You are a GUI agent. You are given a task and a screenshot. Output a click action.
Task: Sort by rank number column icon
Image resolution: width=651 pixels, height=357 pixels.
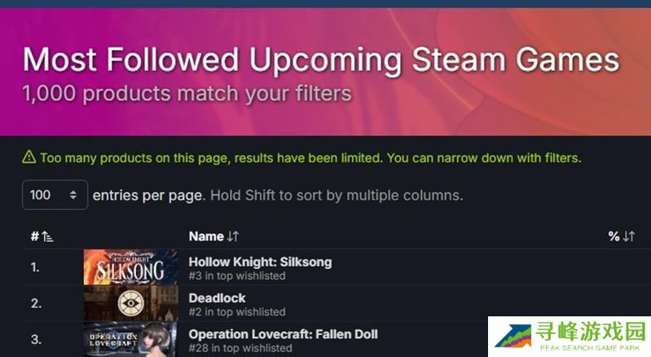click(x=48, y=237)
